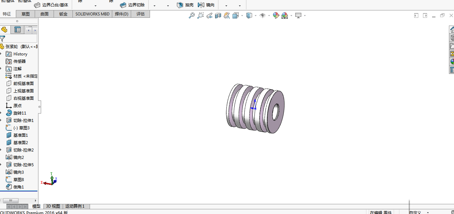454x214 pixels.
Task: Switch to the 钣金 Sheet Metal tab
Action: click(63, 14)
